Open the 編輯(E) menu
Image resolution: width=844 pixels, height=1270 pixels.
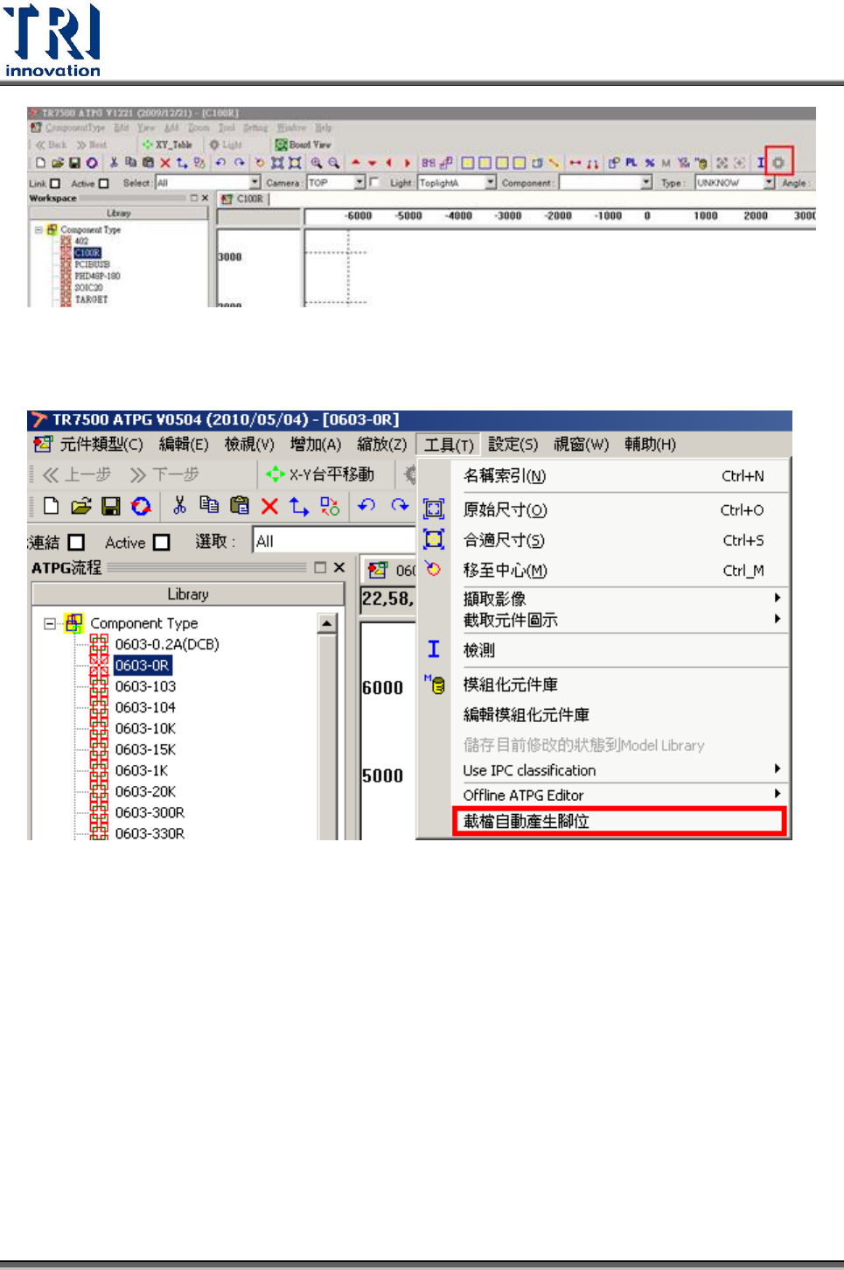pyautogui.click(x=184, y=445)
